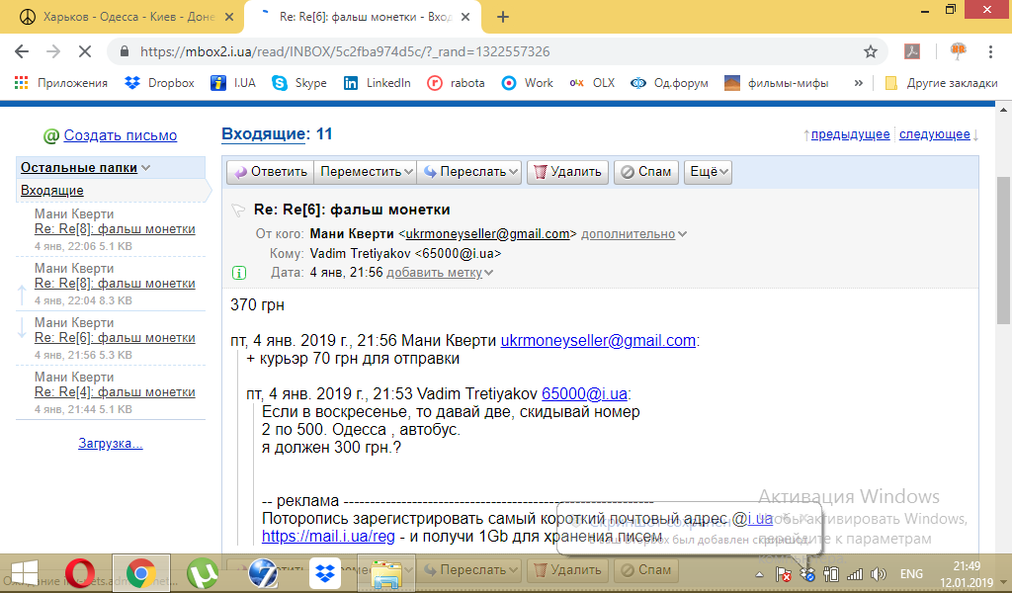Screen dimensions: 1012x593
Task: Open Re: Re[4] message from 21:44
Action: 115,391
